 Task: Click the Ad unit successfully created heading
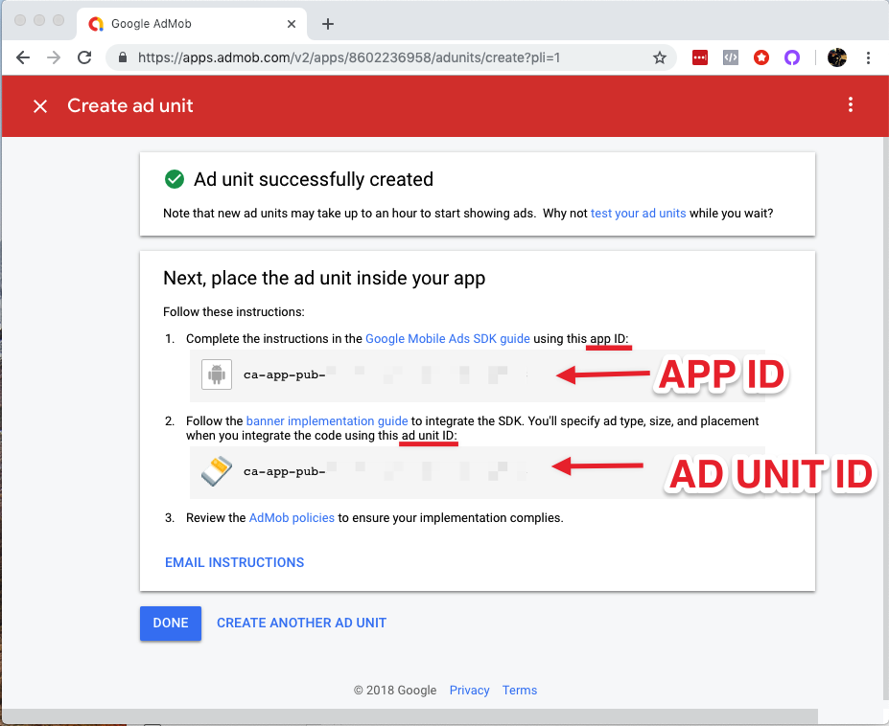pyautogui.click(x=314, y=179)
